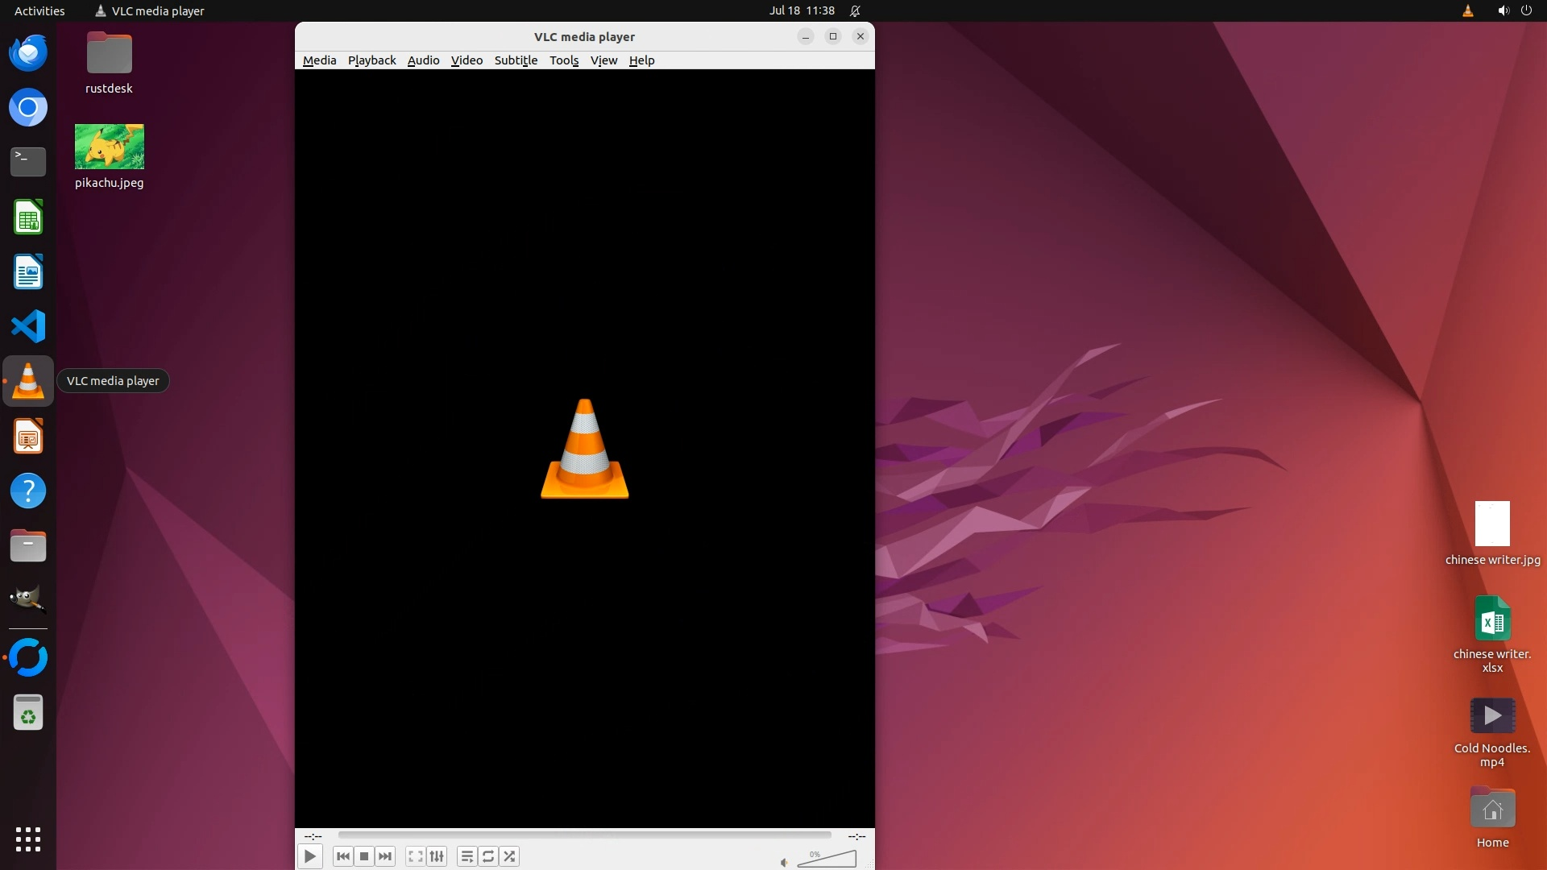Open the Playback menu

tap(371, 60)
